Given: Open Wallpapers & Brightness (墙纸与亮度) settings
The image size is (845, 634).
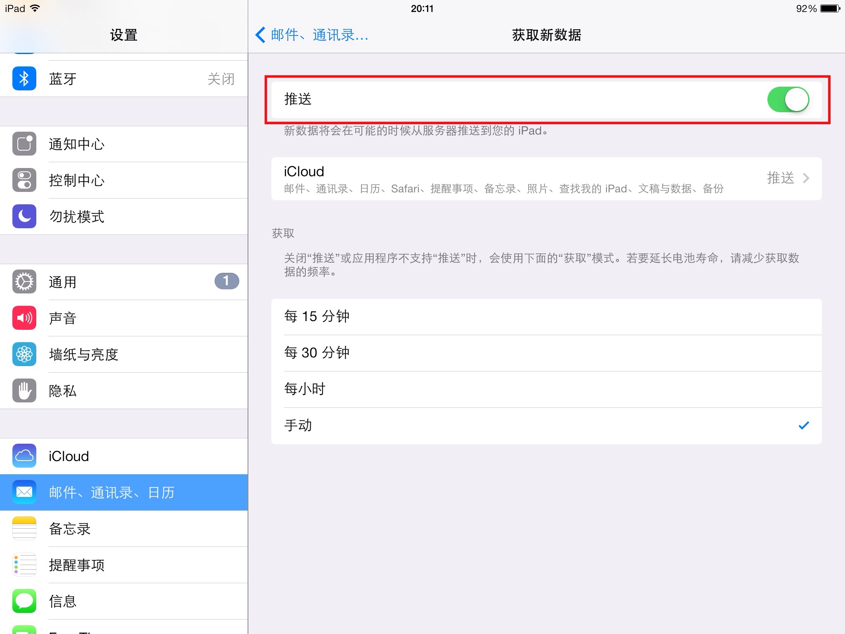Looking at the screenshot, I should click(x=24, y=354).
